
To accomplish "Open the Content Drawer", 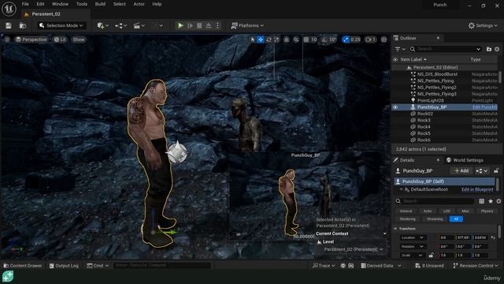I will click(x=23, y=266).
